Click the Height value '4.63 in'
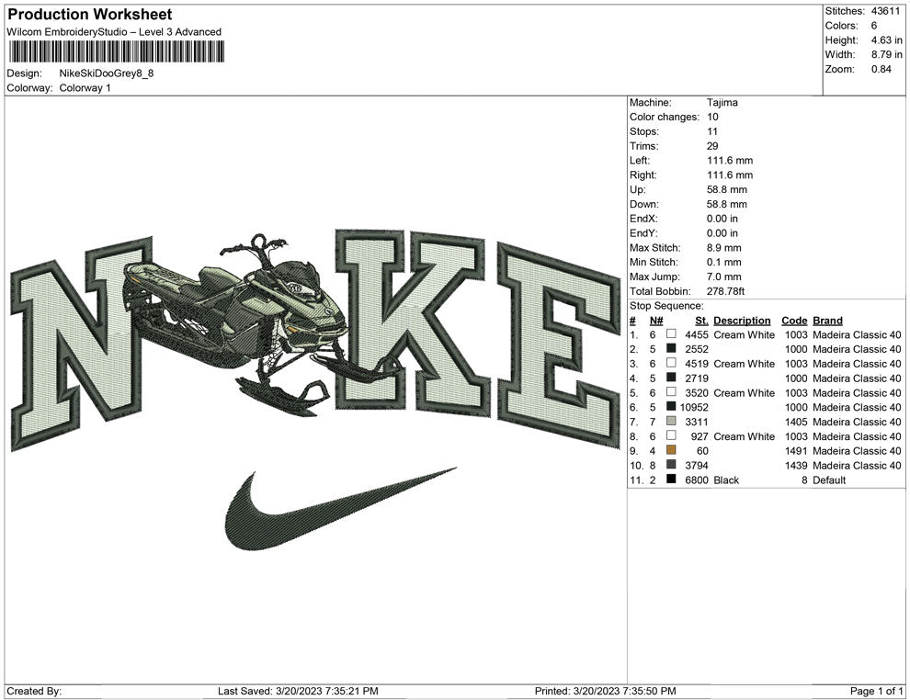910x700 pixels. point(886,40)
